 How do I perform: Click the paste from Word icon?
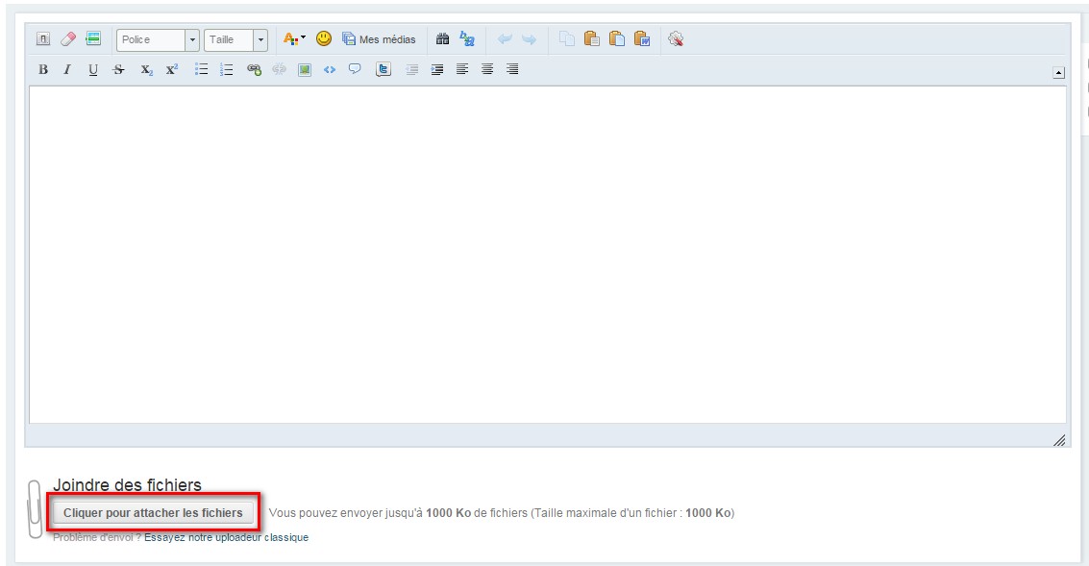642,39
